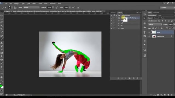Delete action trash icon in Actions panel

tap(137, 78)
